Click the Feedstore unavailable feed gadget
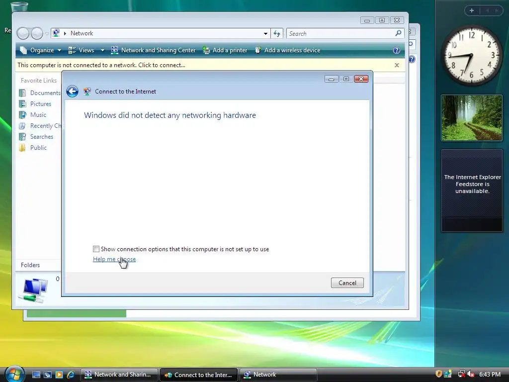Screen dimensions: 509x382 coord(472,191)
